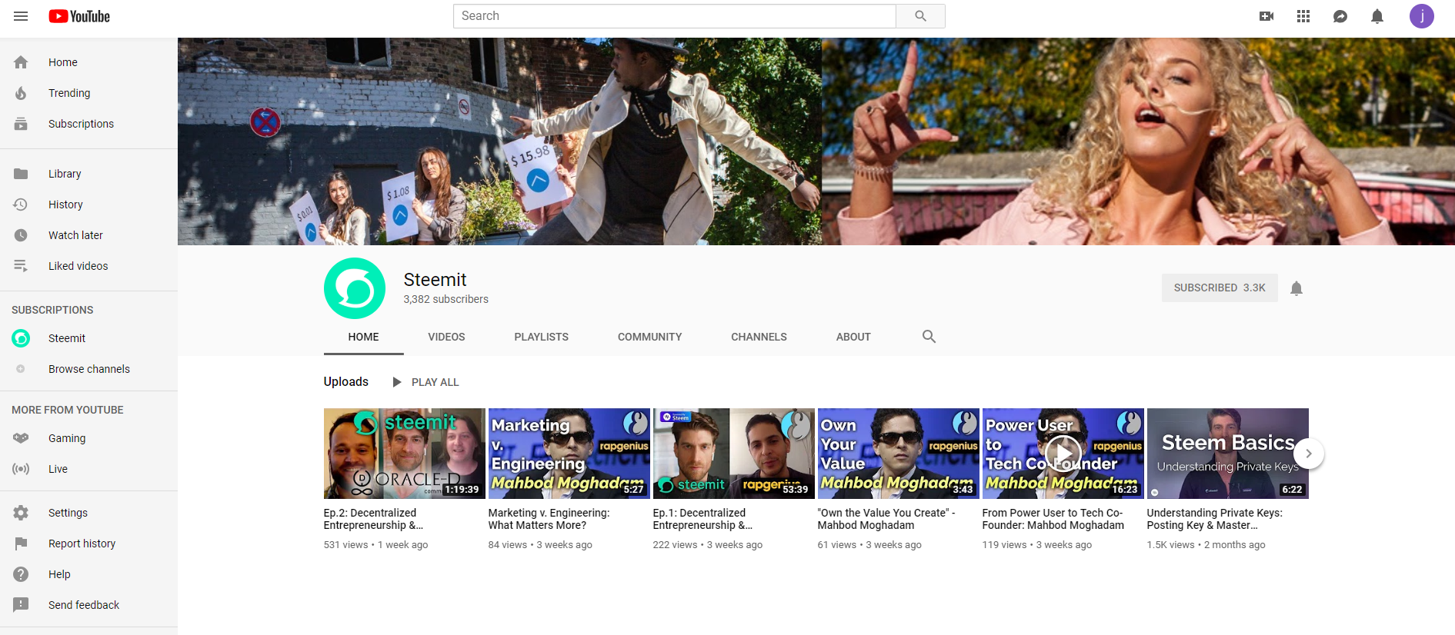Open Marketing v. Engineering video thumbnail

pos(569,454)
